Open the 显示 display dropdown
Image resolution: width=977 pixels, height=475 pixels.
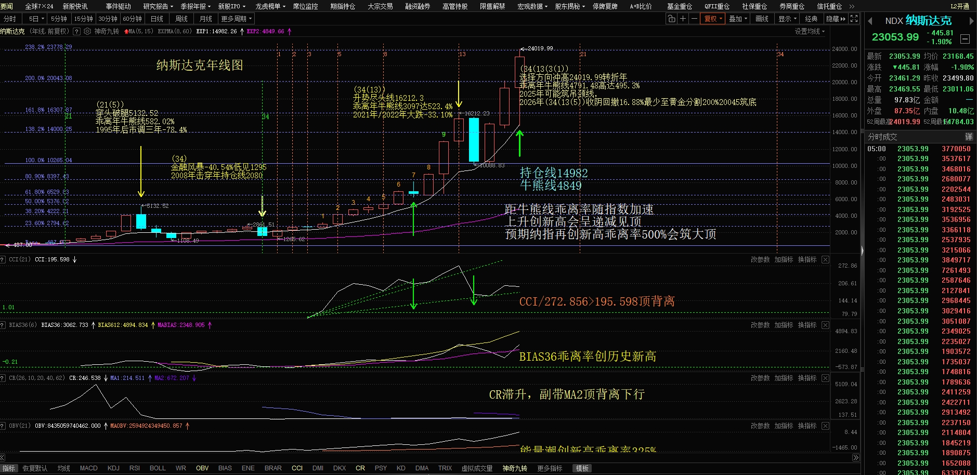tap(787, 19)
